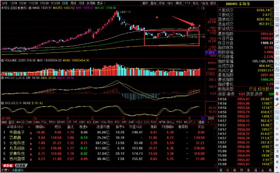
Task: Toggle the MACD indicator panel circle icon
Action: click(3, 78)
